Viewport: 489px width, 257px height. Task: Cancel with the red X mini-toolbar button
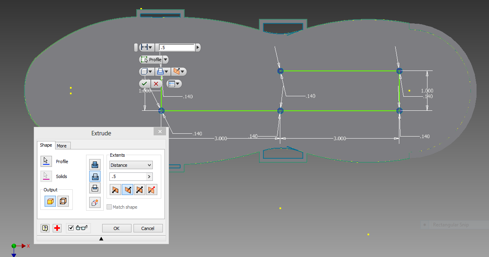pos(156,84)
